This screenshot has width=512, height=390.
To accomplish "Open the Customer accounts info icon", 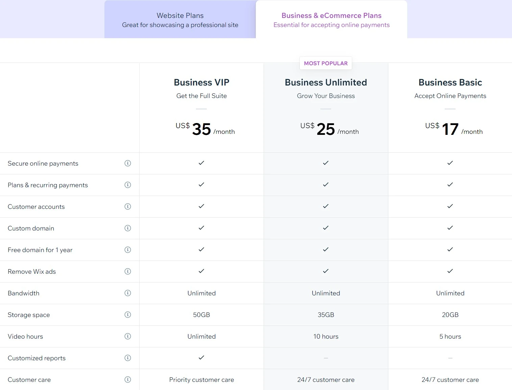I will point(128,206).
